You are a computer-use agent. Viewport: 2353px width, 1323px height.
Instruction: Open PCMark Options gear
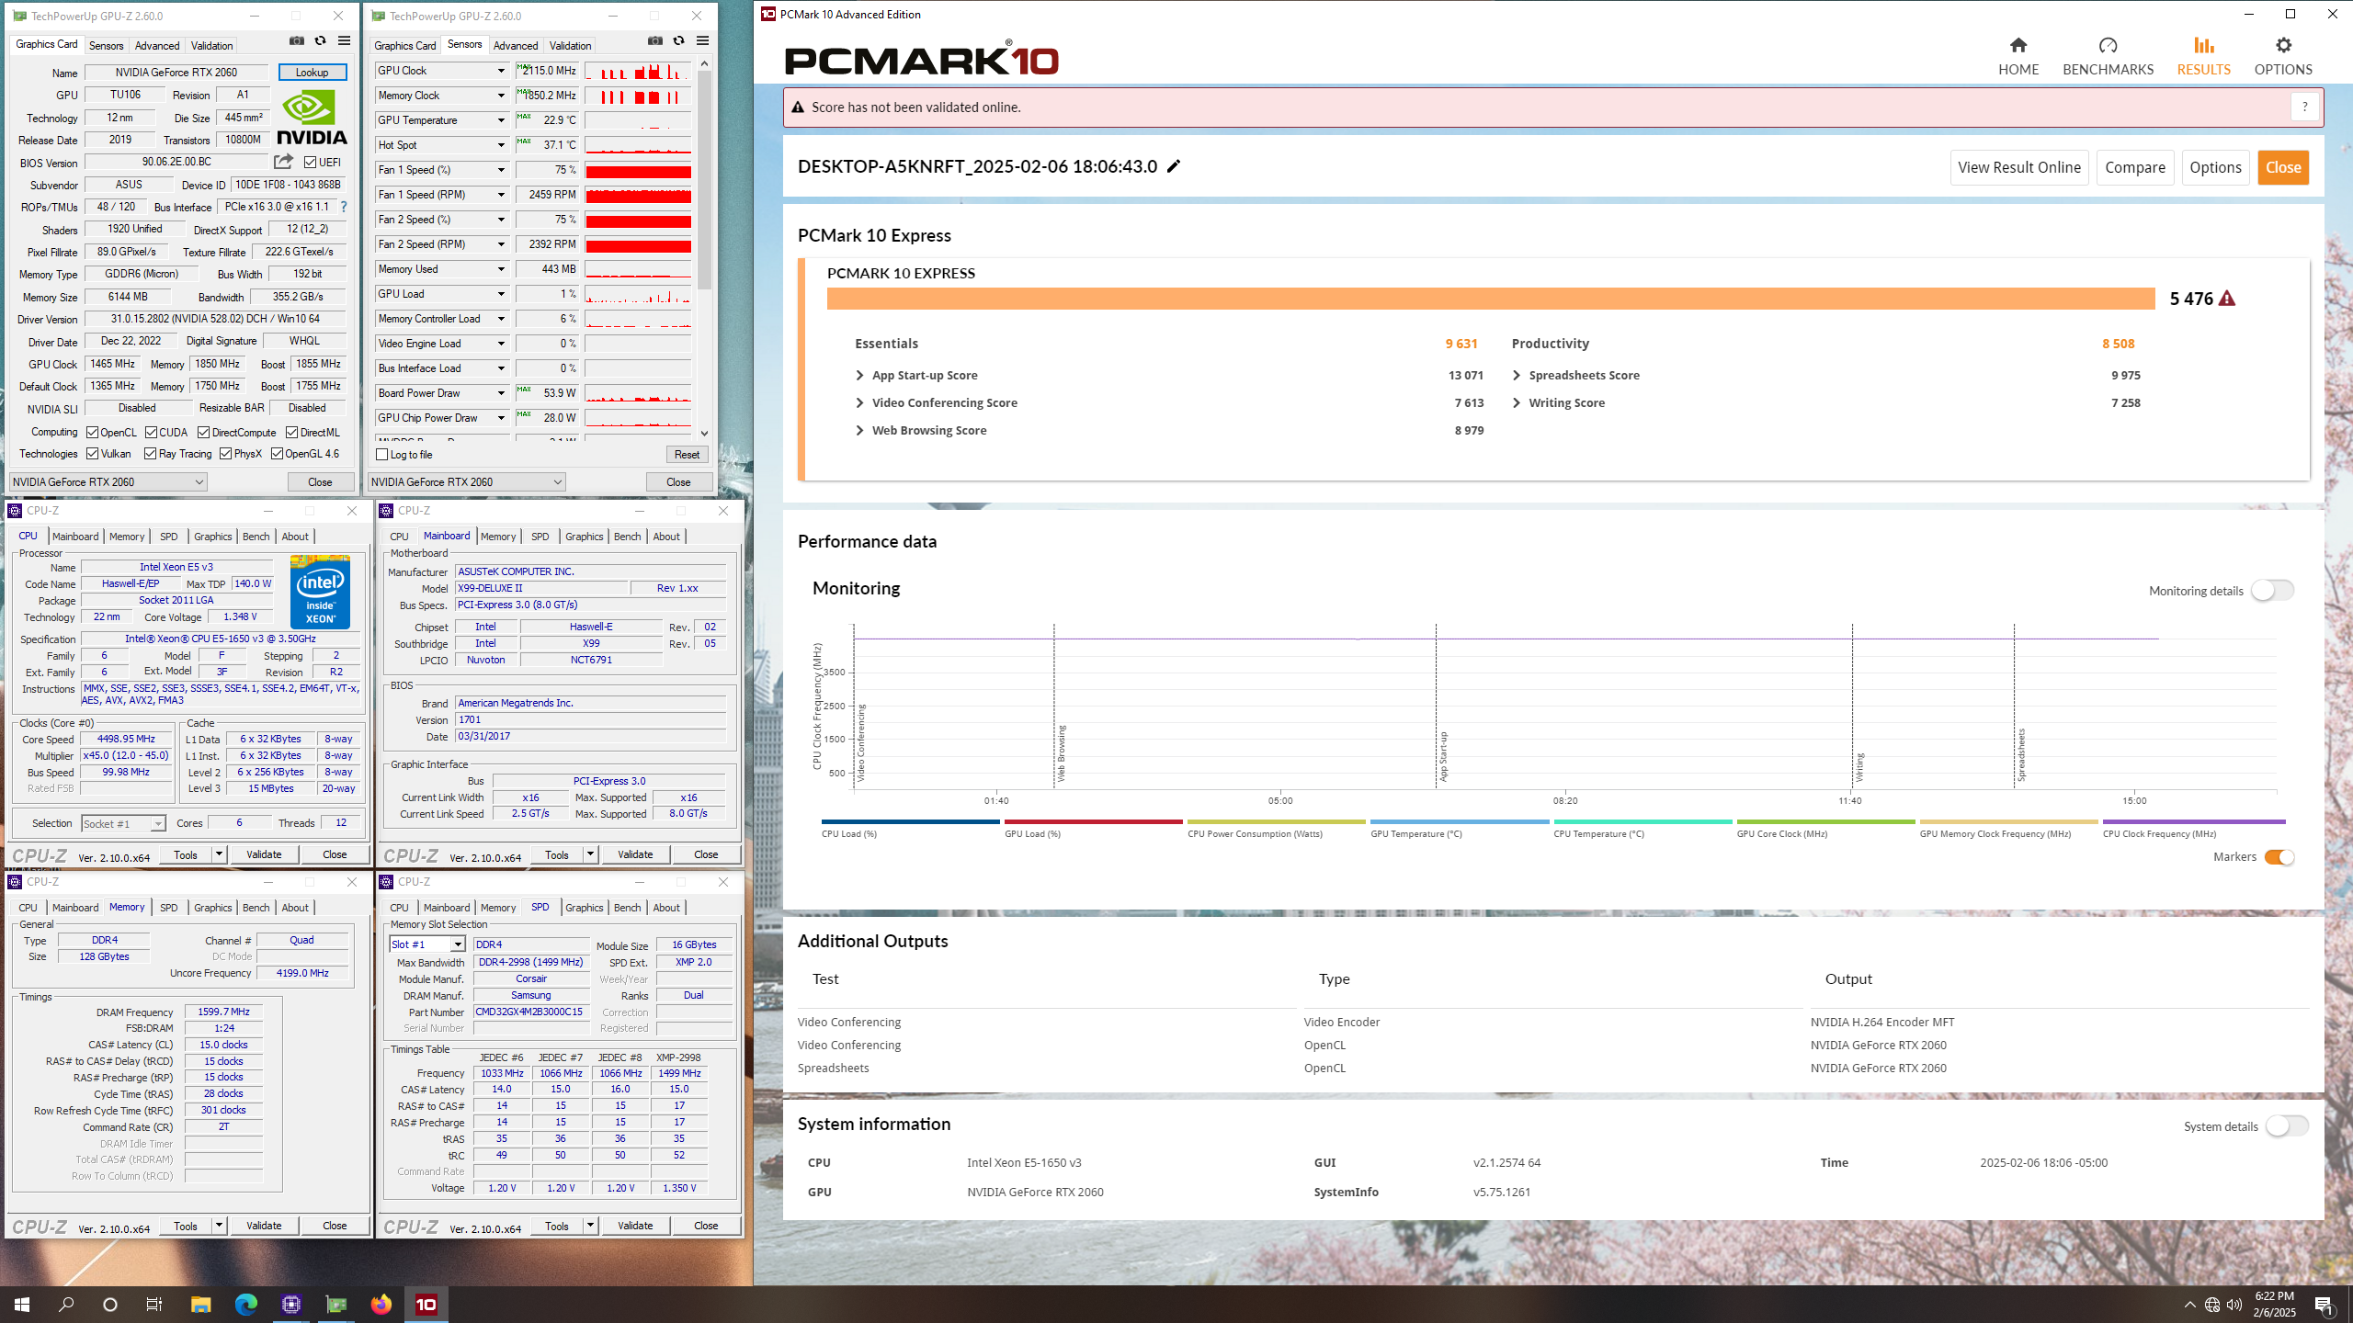(x=2283, y=56)
